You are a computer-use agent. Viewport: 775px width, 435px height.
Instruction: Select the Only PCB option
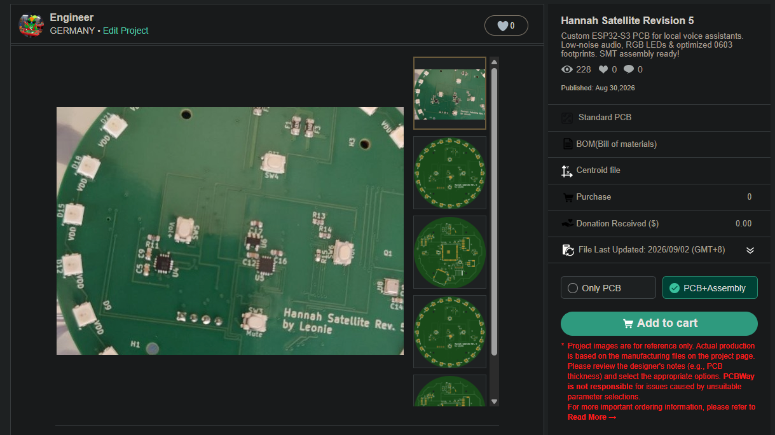pos(608,287)
